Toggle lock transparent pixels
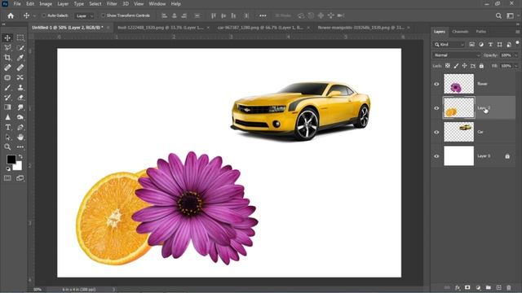The width and height of the screenshot is (522, 293). pyautogui.click(x=448, y=66)
